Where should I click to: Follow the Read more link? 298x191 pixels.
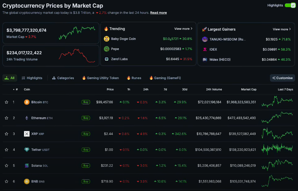click(158, 13)
